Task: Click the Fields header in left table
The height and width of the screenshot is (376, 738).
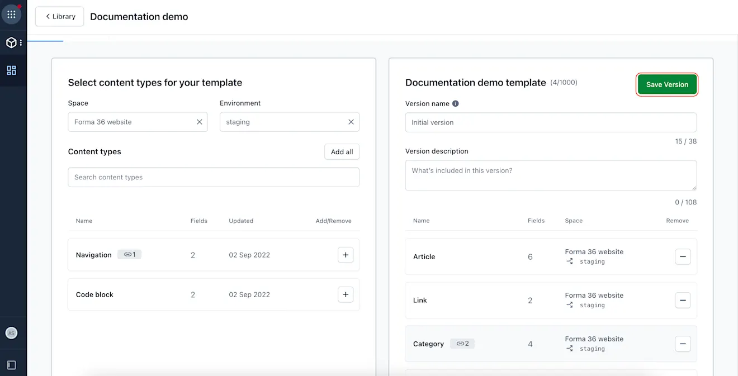Action: tap(199, 221)
